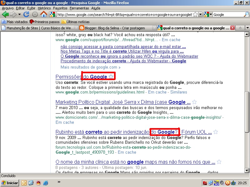Open link 'não consigo acessar a pasta compartilhada'
The width and height of the screenshot is (250, 187).
point(123,46)
